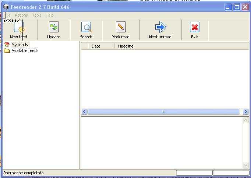Select the My feeds house icon
Viewport: 251px width, 178px height.
point(7,45)
